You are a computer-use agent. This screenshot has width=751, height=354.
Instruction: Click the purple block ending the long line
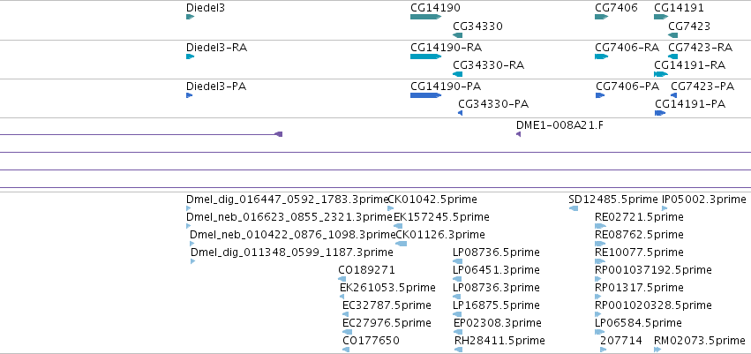pyautogui.click(x=279, y=134)
